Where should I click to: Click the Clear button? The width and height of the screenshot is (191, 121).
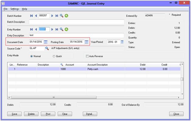point(65,114)
